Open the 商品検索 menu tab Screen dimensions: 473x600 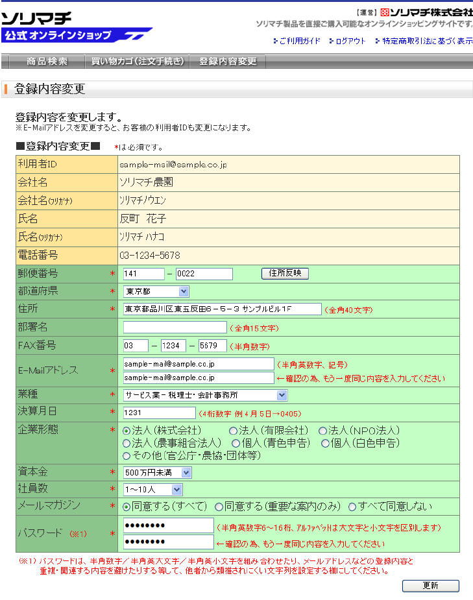(47, 61)
